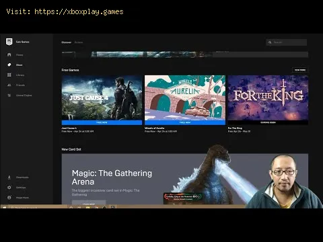
Task: Click the Epic Games name beside the logo
Action: [x=22, y=42]
